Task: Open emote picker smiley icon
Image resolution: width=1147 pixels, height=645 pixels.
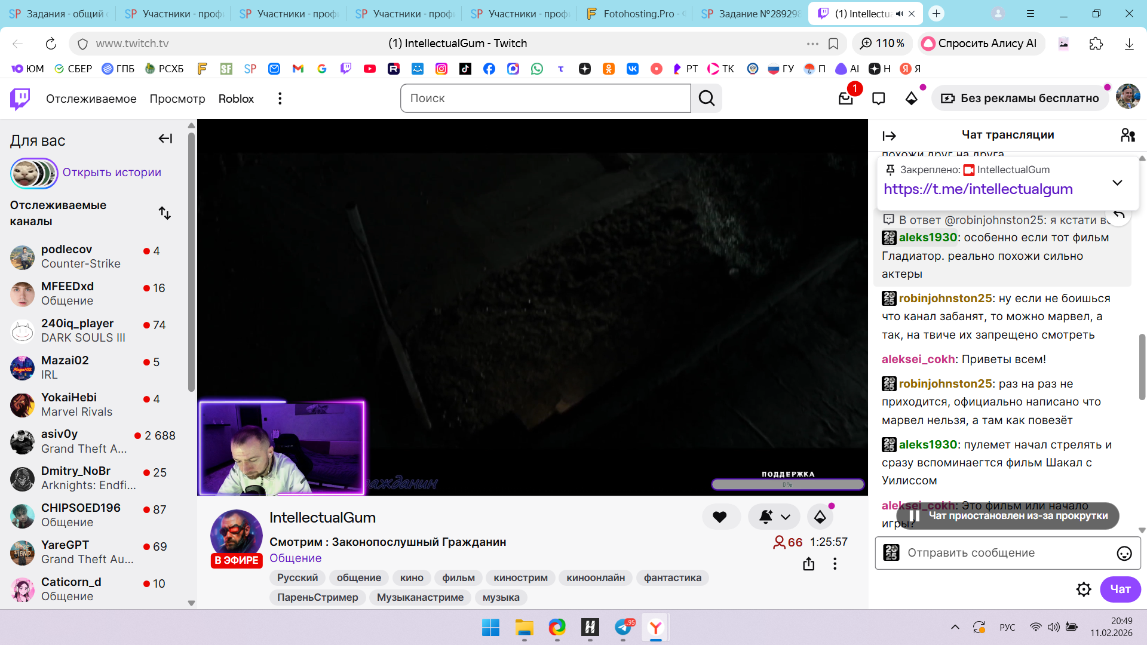Action: (1124, 554)
